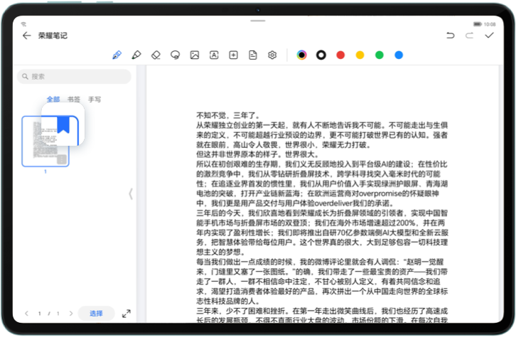Undo the last action

pyautogui.click(x=450, y=36)
